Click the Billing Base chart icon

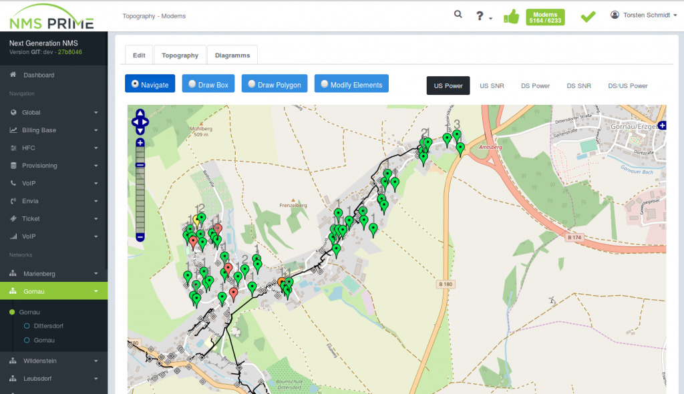13,130
